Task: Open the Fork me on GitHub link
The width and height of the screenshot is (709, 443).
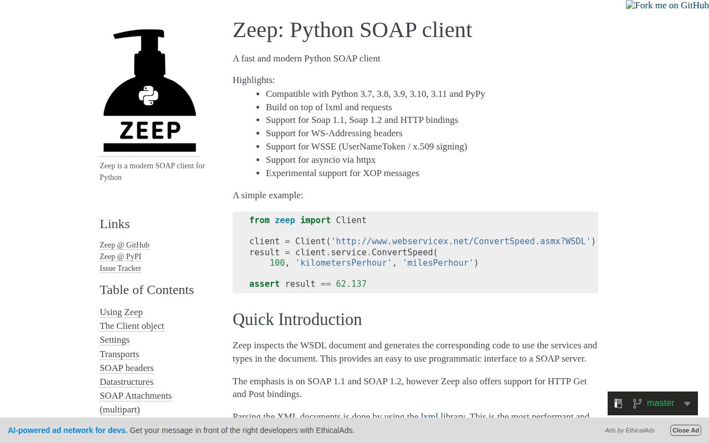Action: pos(667,6)
